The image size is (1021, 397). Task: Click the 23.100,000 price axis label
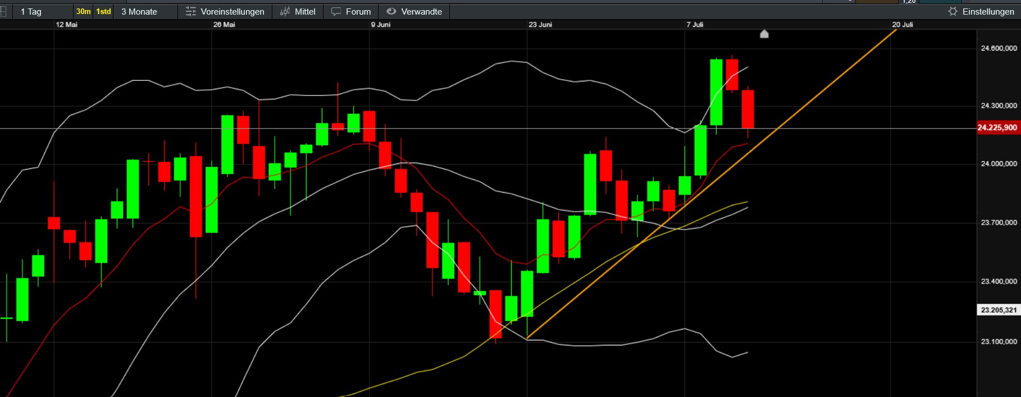click(999, 341)
